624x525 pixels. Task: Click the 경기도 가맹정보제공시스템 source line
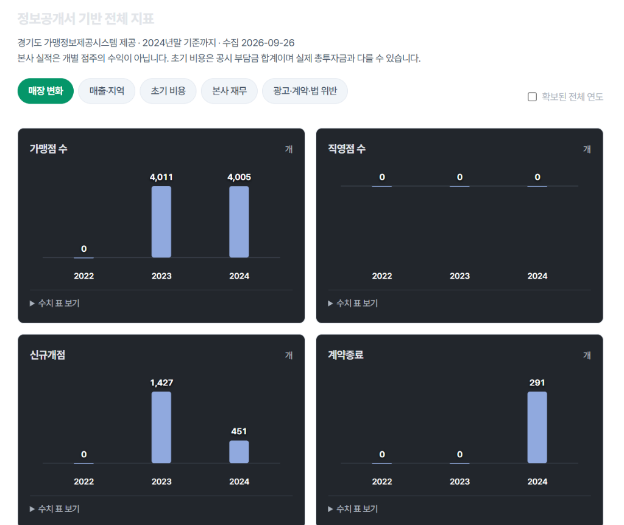[156, 43]
